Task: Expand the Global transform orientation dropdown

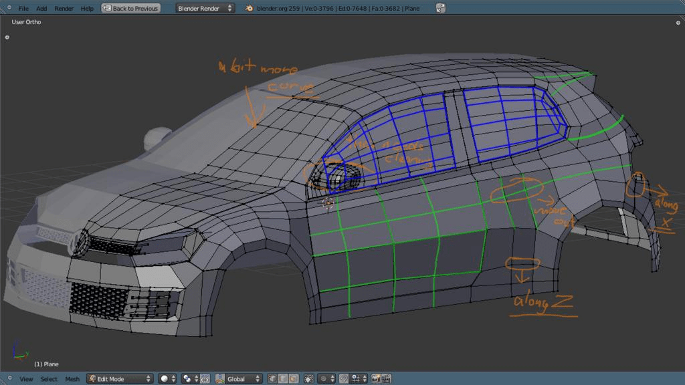Action: (240, 379)
